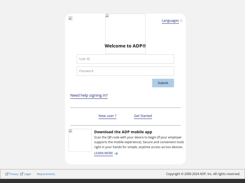Click the New user ? link
The image size is (245, 183).
108,116
